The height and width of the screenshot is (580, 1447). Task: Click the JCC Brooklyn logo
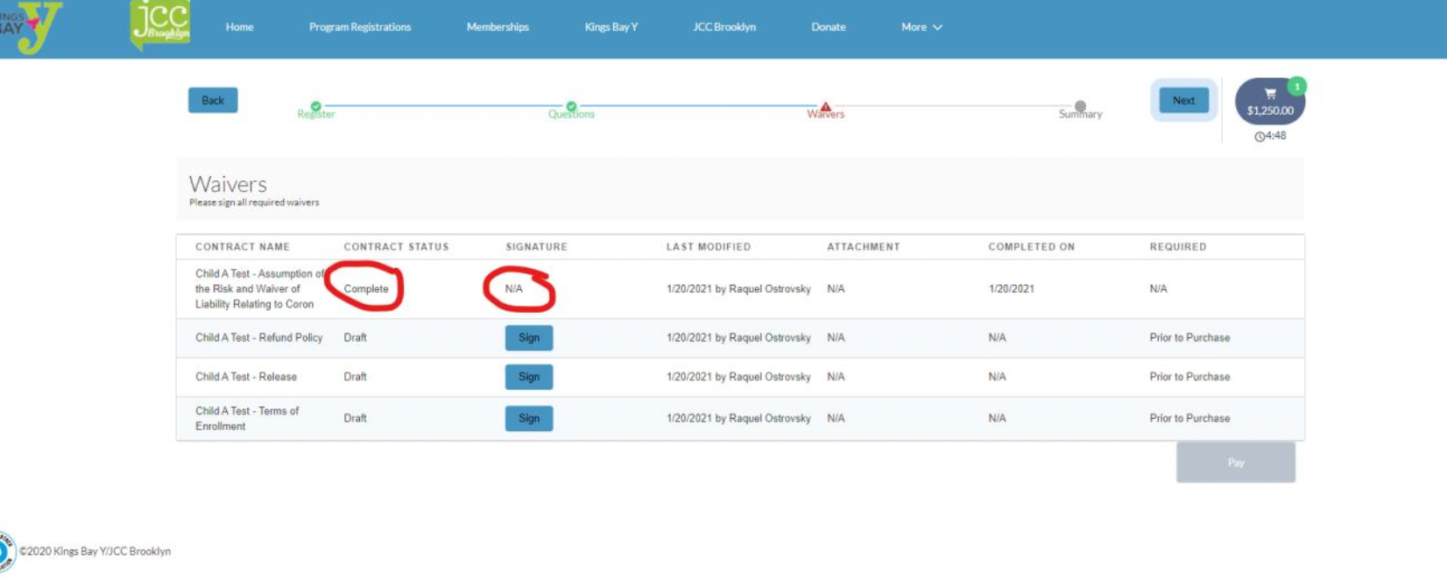160,24
